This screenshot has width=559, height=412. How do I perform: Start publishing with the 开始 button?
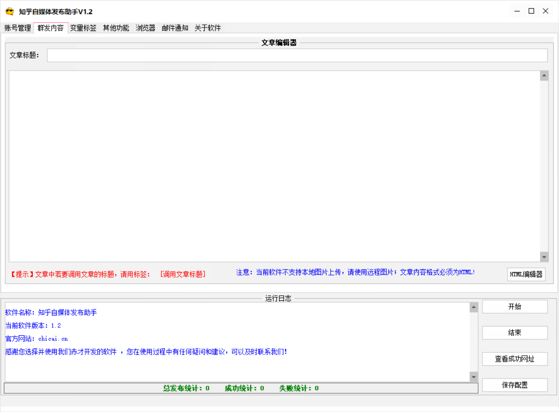(x=515, y=306)
